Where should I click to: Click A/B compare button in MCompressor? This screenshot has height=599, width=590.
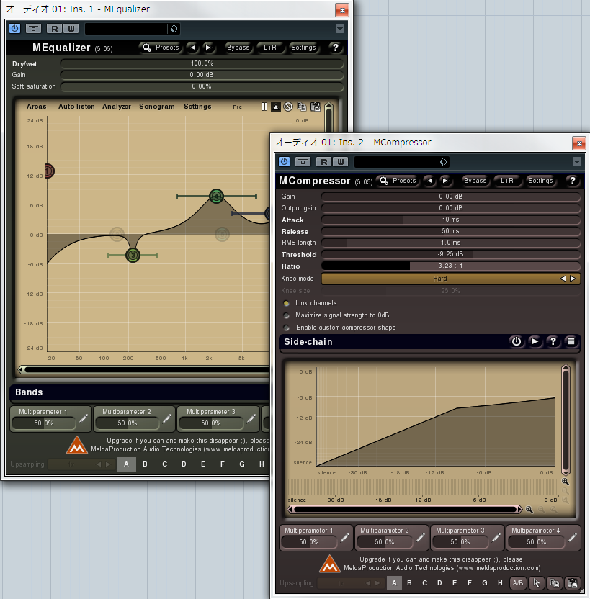(x=518, y=583)
